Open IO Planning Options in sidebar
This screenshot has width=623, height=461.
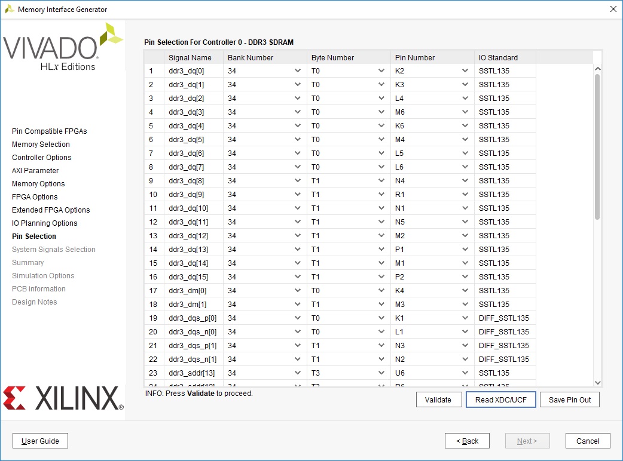[x=44, y=223]
